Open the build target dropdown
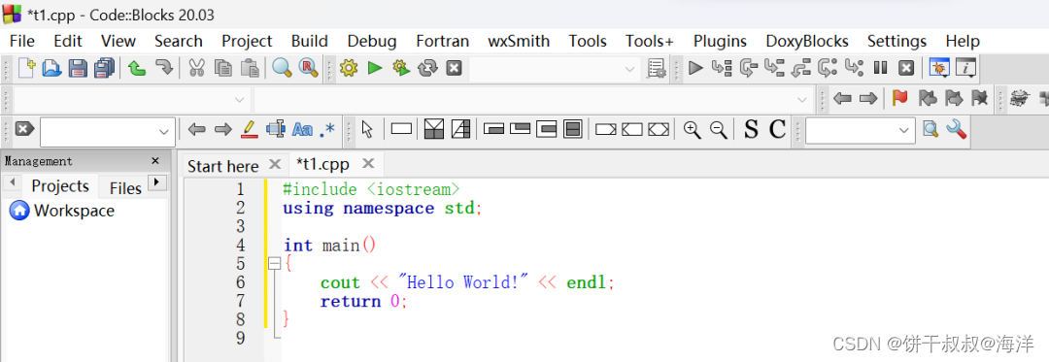The width and height of the screenshot is (1049, 362). [x=555, y=69]
